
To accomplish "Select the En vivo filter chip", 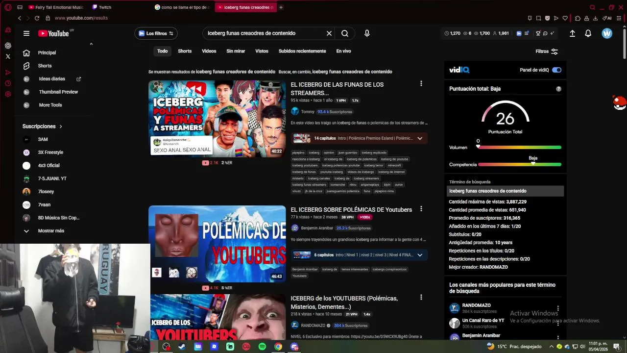I will point(343,51).
